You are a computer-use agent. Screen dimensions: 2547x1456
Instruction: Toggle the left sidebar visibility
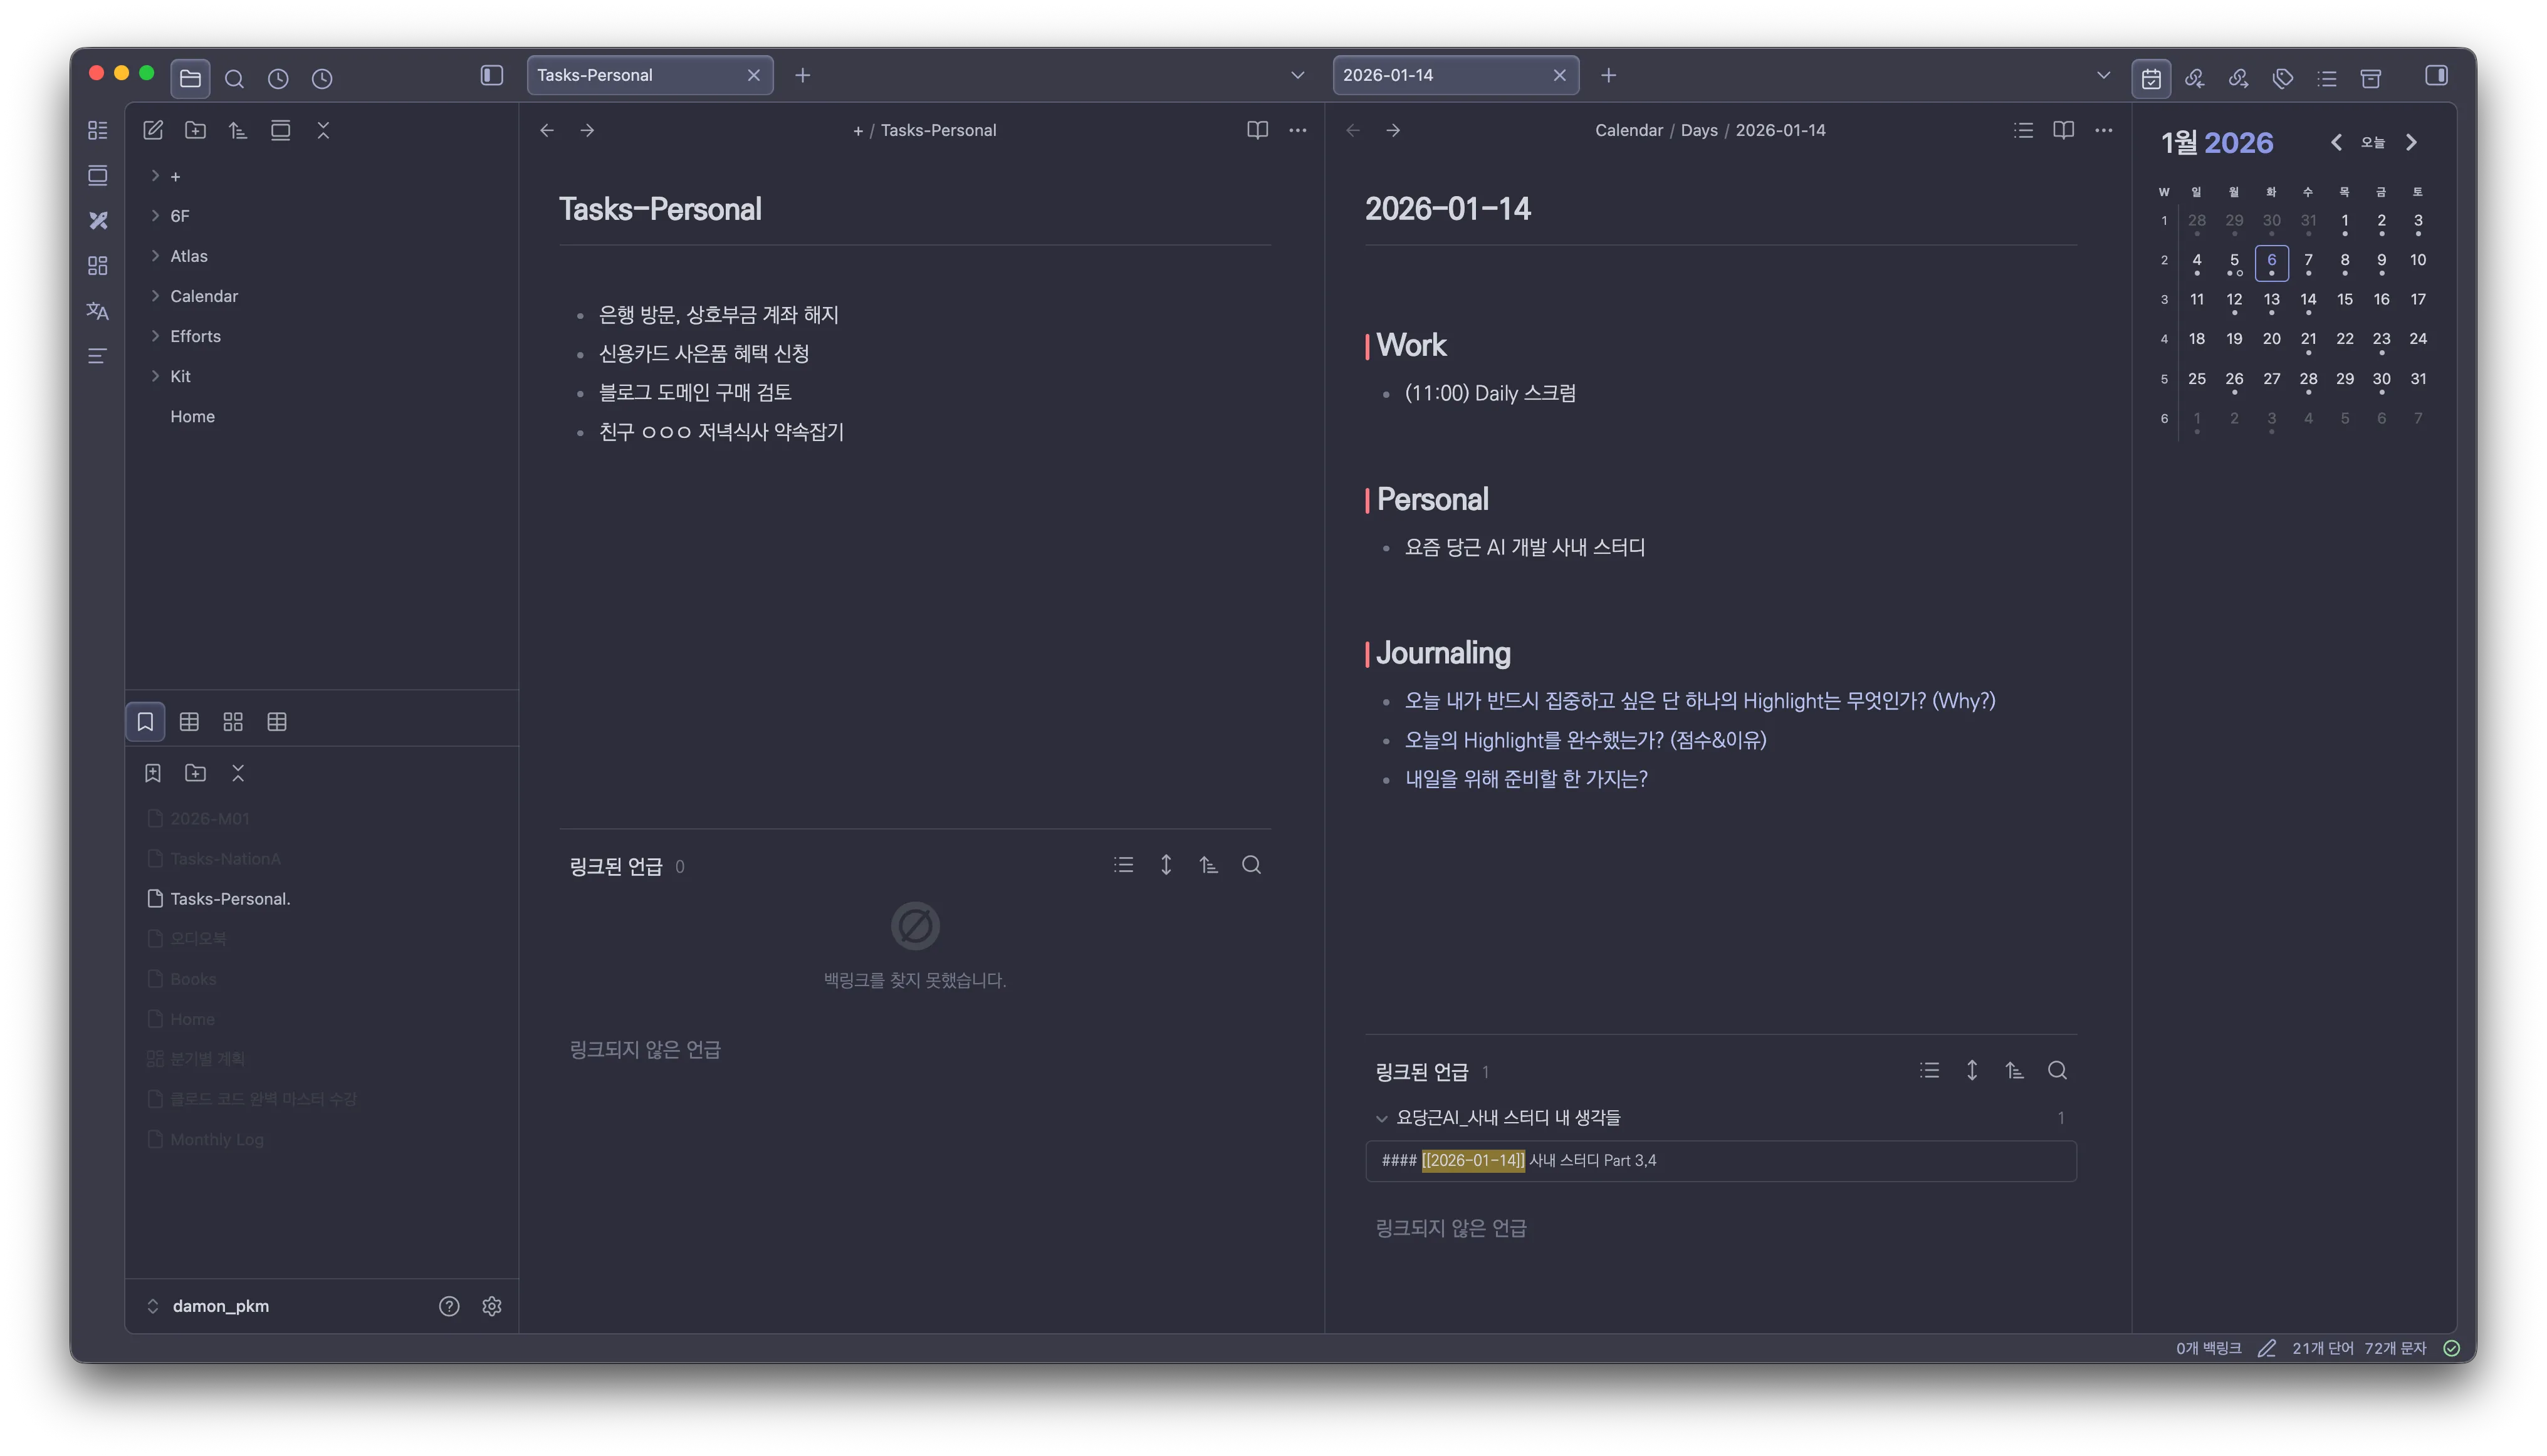click(491, 75)
